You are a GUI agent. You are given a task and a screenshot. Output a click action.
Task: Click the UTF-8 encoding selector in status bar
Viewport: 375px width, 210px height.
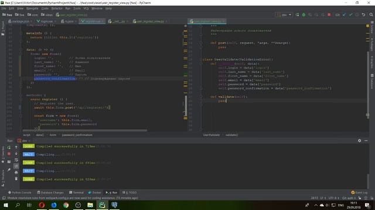pyautogui.click(x=333, y=198)
